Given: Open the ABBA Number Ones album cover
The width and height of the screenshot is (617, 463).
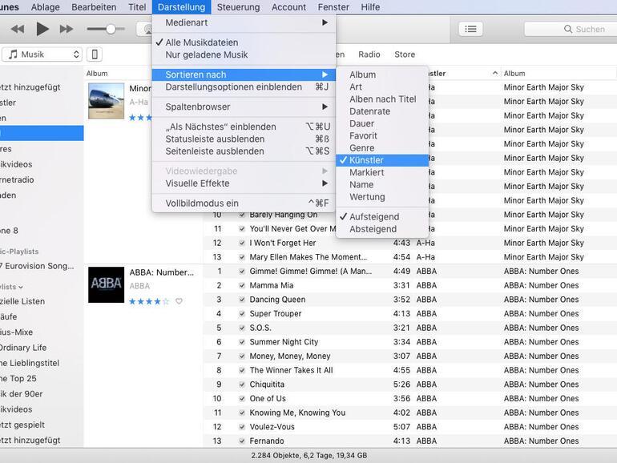Looking at the screenshot, I should pyautogui.click(x=106, y=284).
